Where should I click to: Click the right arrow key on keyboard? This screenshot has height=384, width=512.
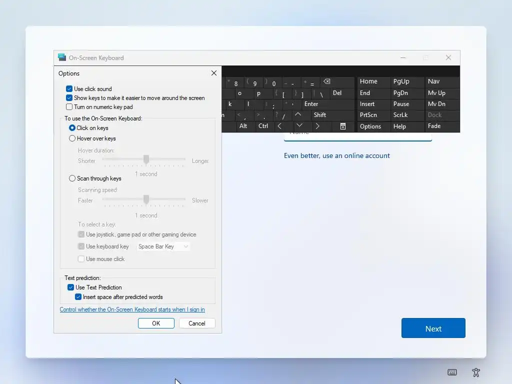(317, 126)
